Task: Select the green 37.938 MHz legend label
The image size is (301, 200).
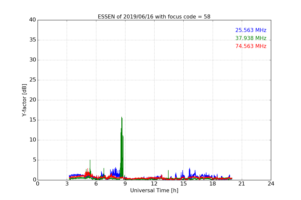Action: (251, 38)
